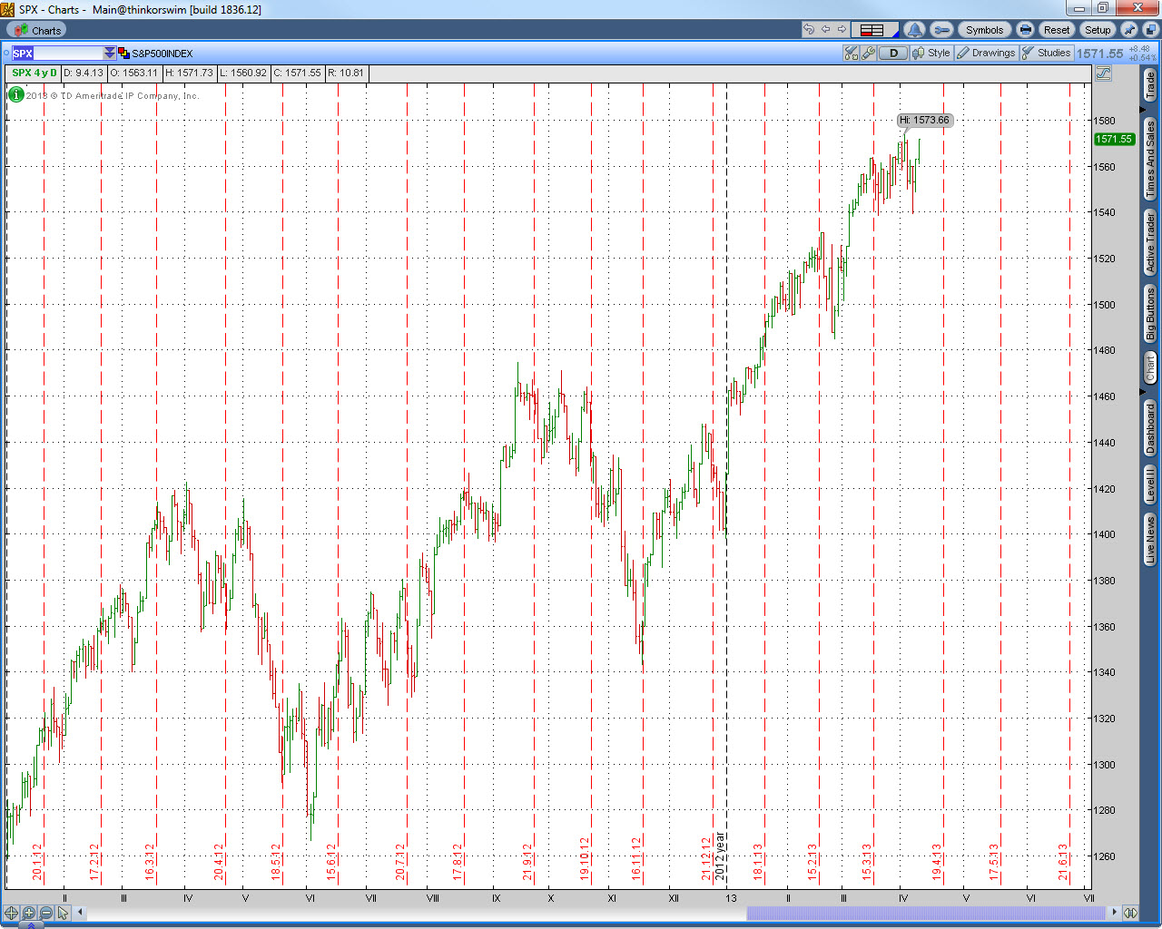Click the 2012 year marker label
Viewport: 1162px width, 929px height.
[x=720, y=856]
